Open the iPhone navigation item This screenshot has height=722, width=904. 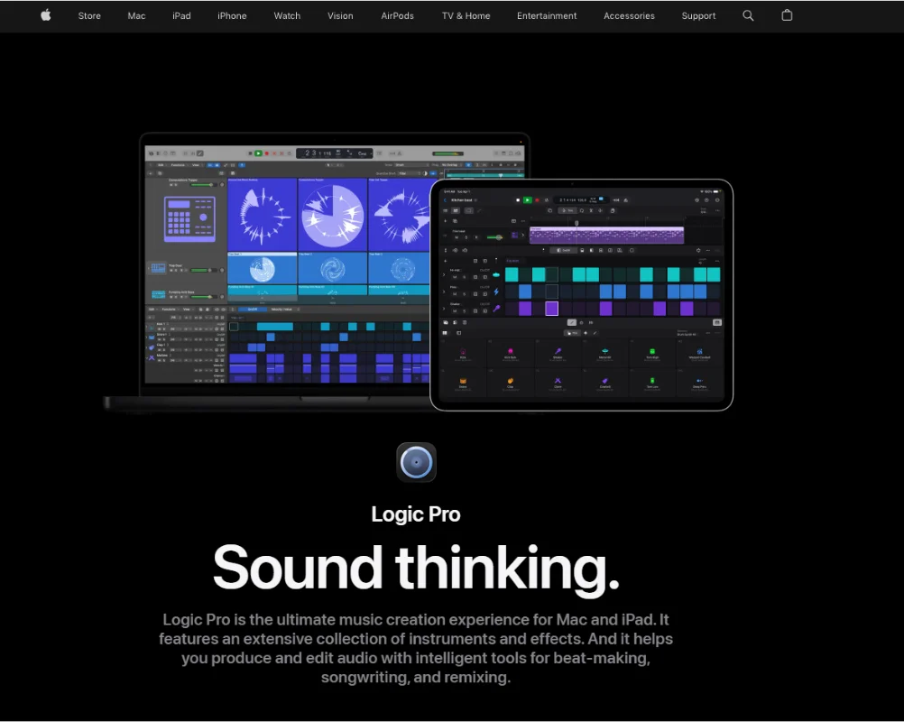(x=233, y=16)
